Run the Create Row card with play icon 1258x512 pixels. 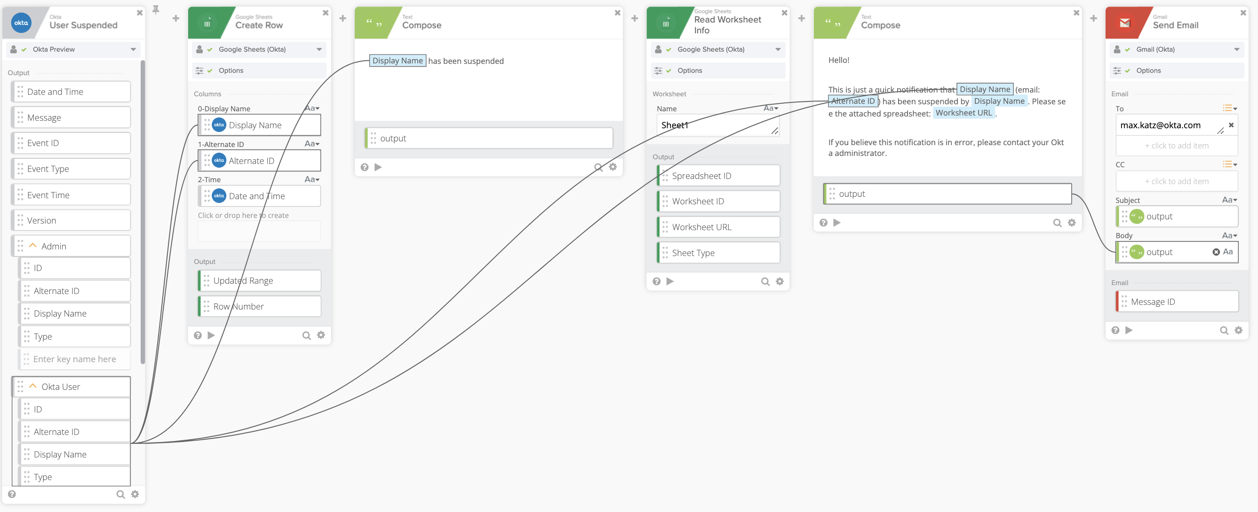coord(211,335)
